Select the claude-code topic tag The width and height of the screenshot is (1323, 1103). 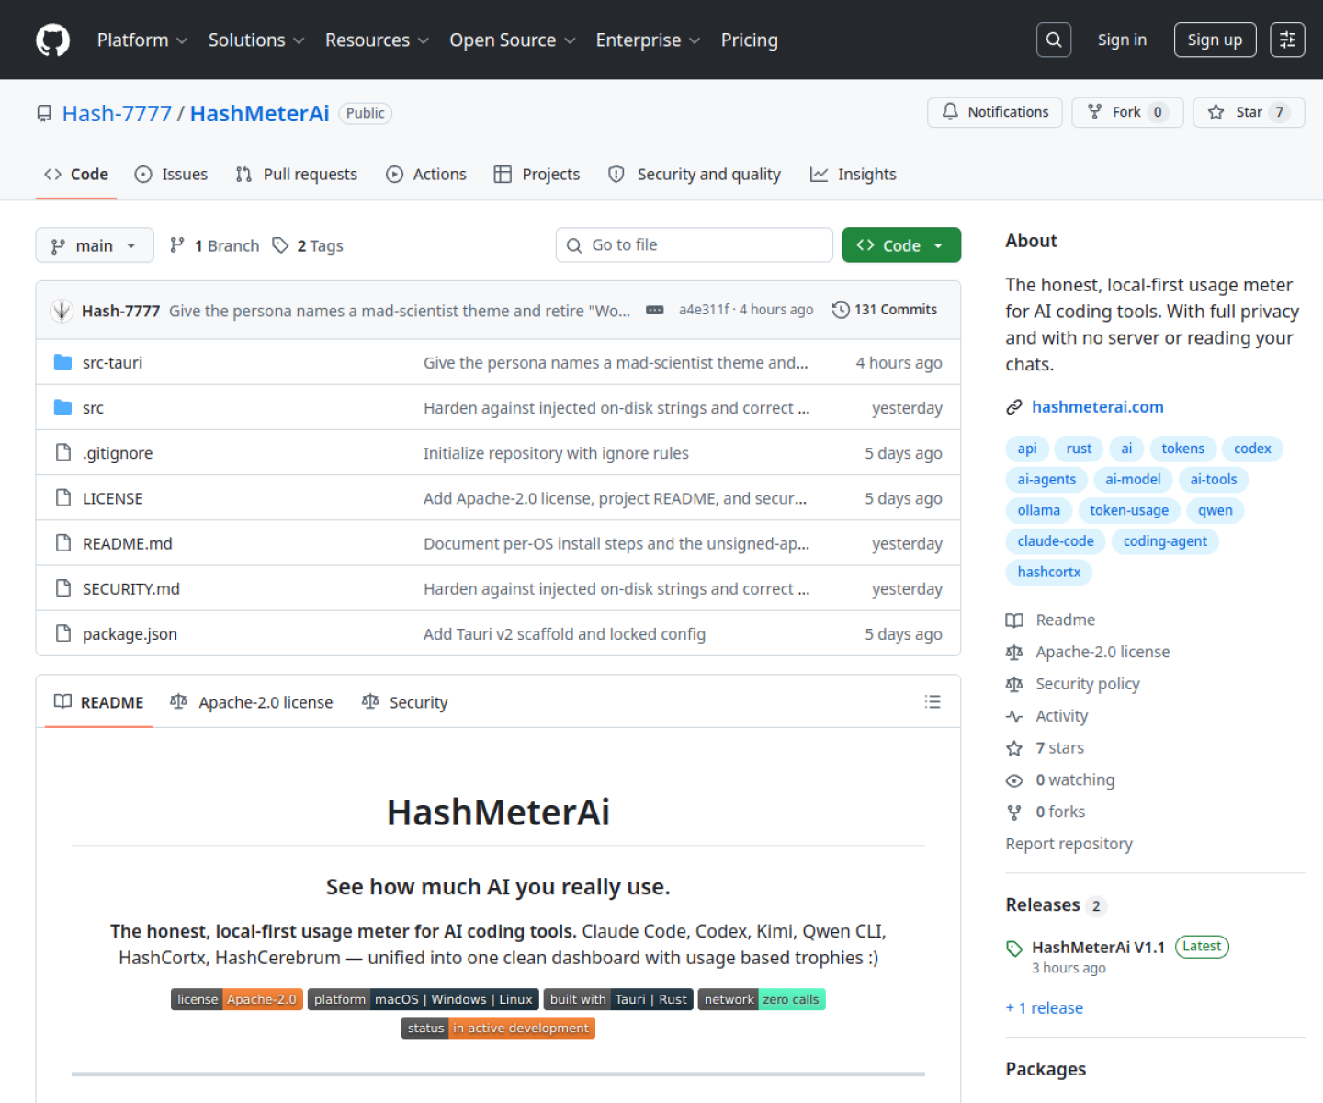[1056, 541]
